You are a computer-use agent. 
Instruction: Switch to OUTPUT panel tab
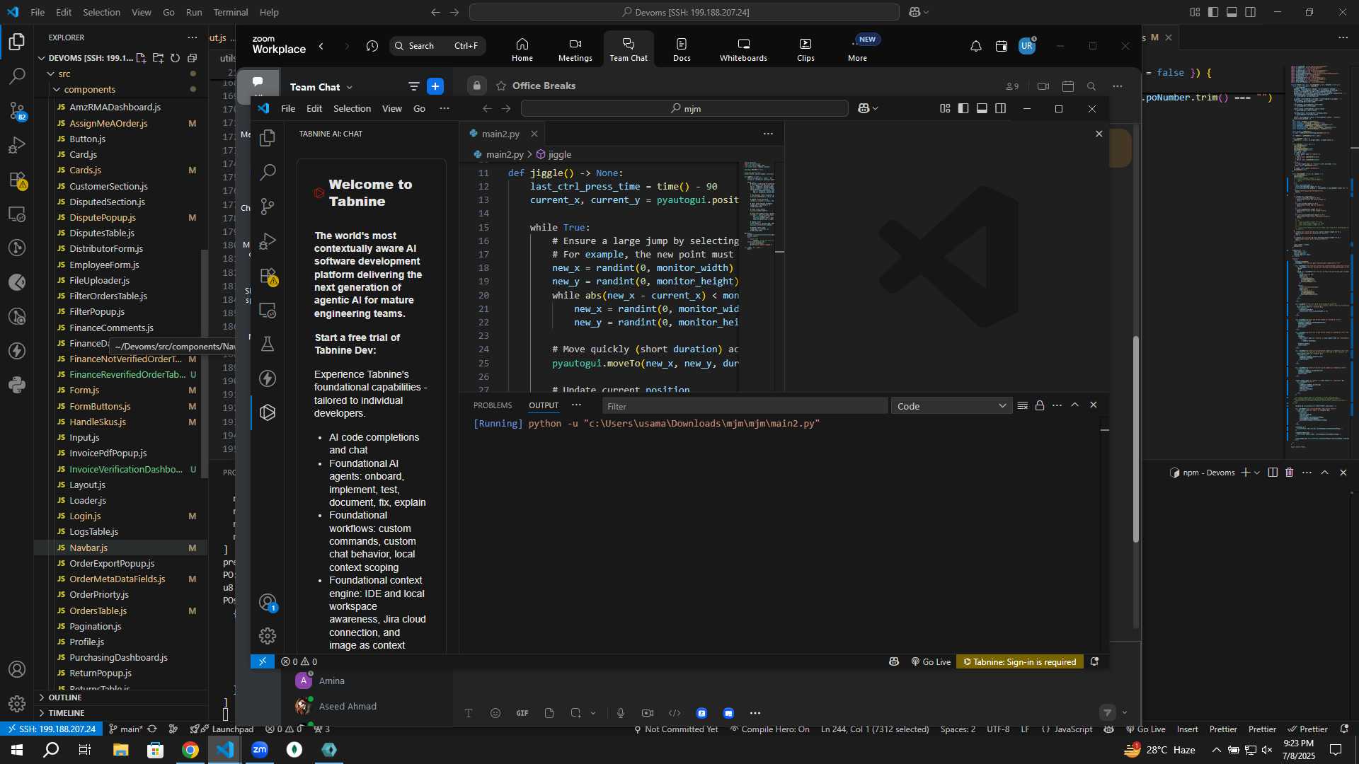[544, 405]
